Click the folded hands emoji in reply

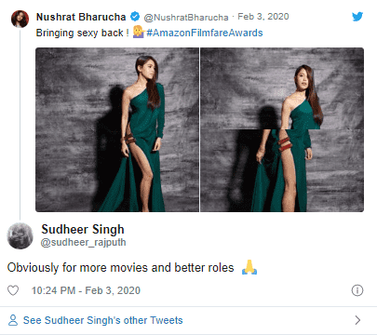(x=249, y=267)
